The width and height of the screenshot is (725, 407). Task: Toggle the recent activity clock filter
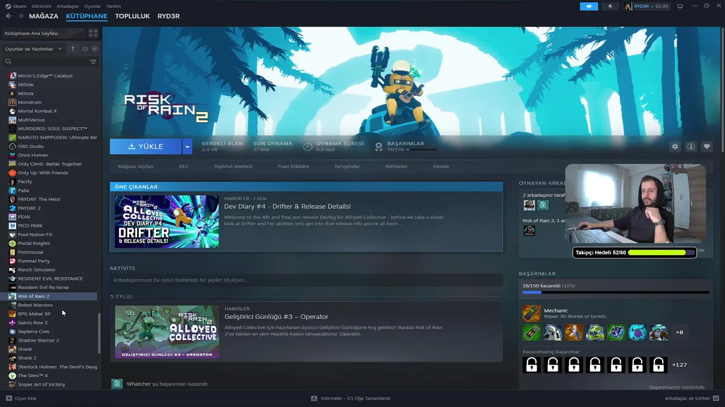pos(85,49)
